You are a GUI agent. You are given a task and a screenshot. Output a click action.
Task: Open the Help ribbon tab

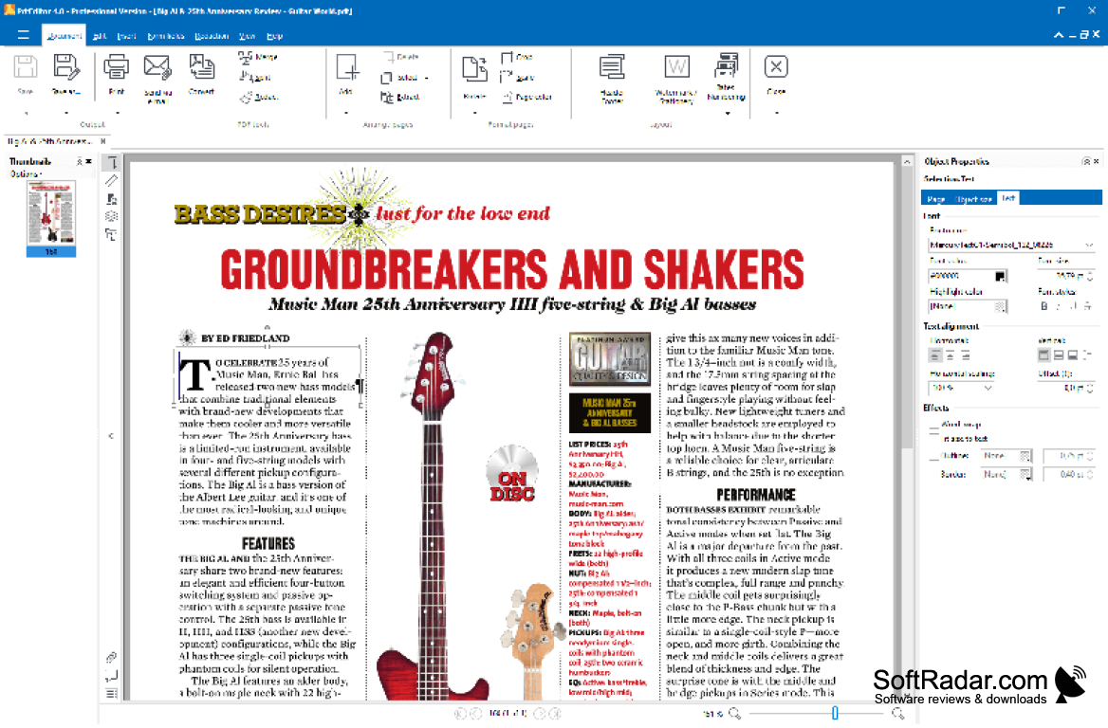(x=275, y=35)
